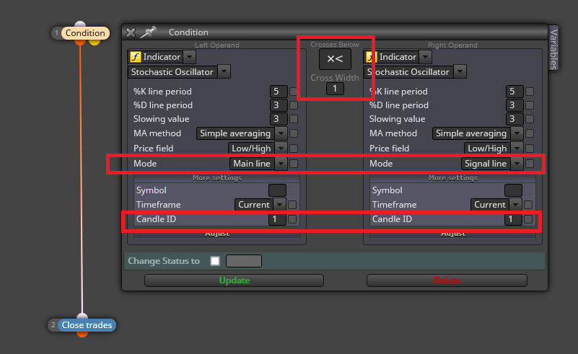This screenshot has width=578, height=354.
Task: Open left Price field Low/High dropdown
Action: (x=281, y=149)
